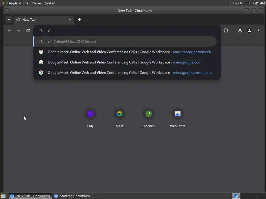Open the Web Store shortcut

tap(178, 118)
